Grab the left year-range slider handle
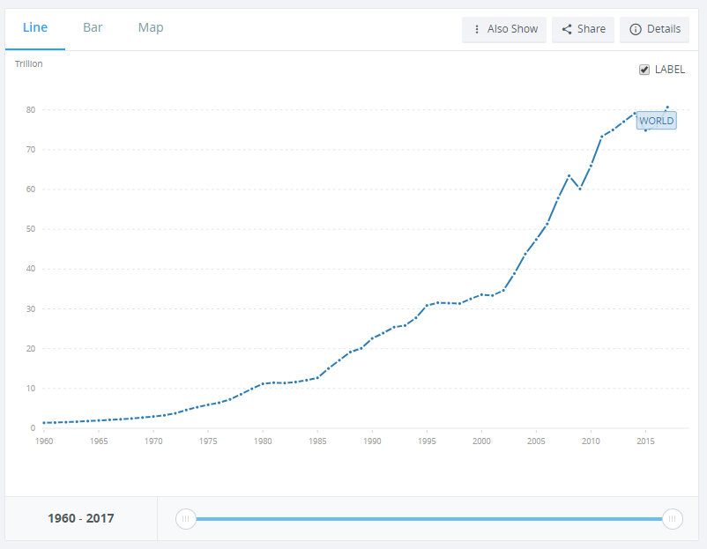The width and height of the screenshot is (707, 549). click(x=185, y=519)
